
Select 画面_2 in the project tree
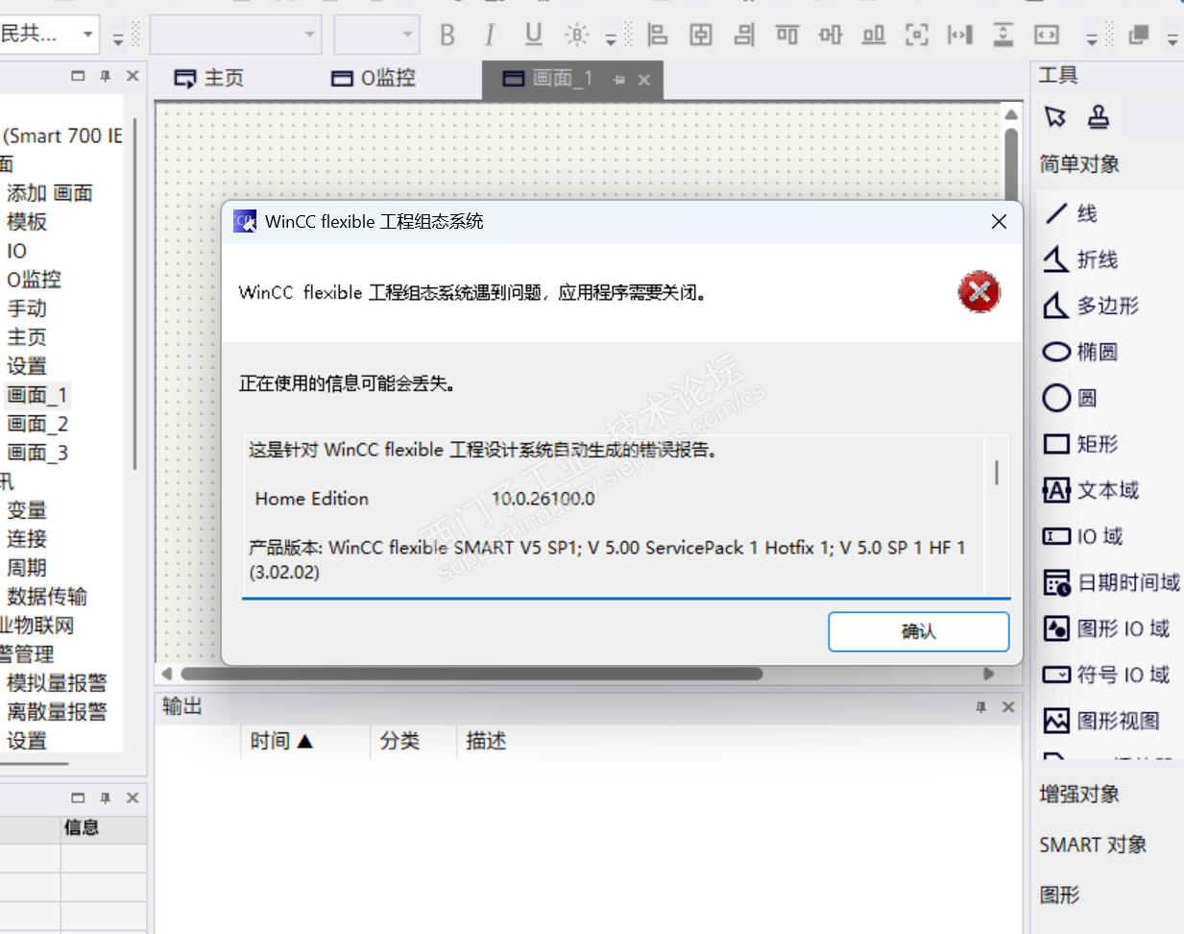click(x=37, y=424)
